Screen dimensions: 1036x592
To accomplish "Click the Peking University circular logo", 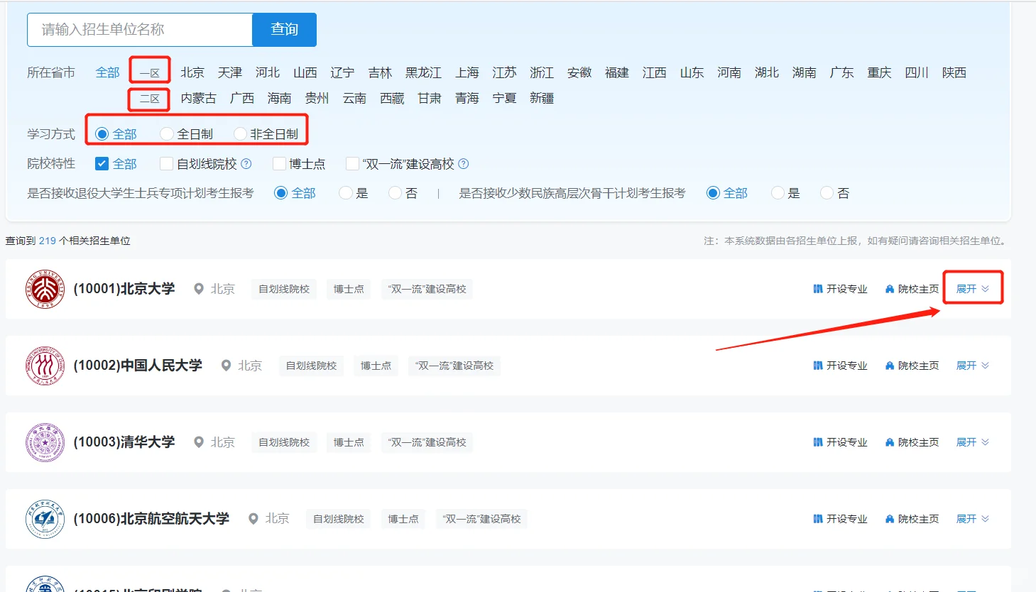I will pos(44,288).
